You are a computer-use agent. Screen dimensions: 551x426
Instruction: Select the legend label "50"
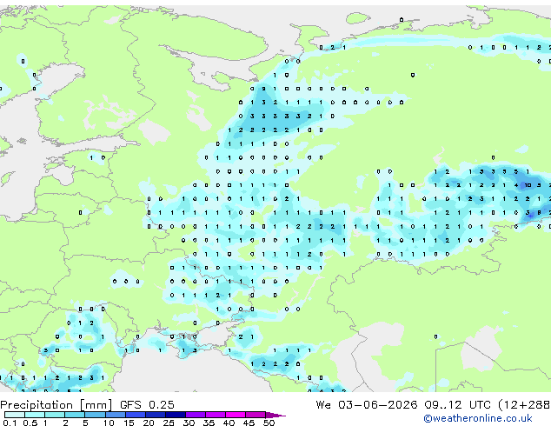click(x=269, y=423)
